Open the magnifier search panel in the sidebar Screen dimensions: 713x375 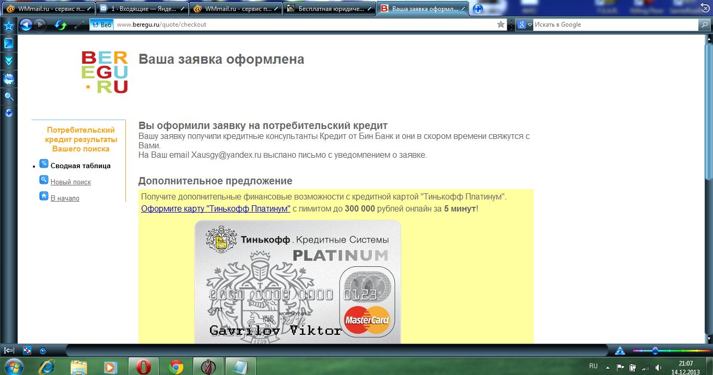pos(8,97)
